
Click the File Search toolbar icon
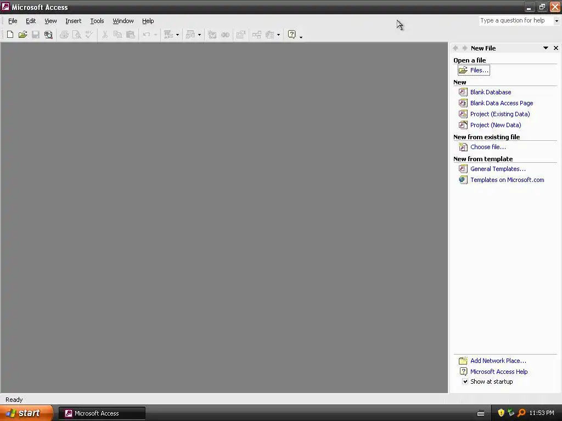click(48, 35)
